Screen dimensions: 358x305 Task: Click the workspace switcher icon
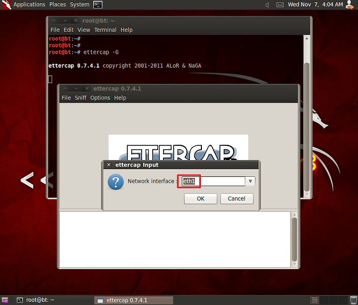314,300
